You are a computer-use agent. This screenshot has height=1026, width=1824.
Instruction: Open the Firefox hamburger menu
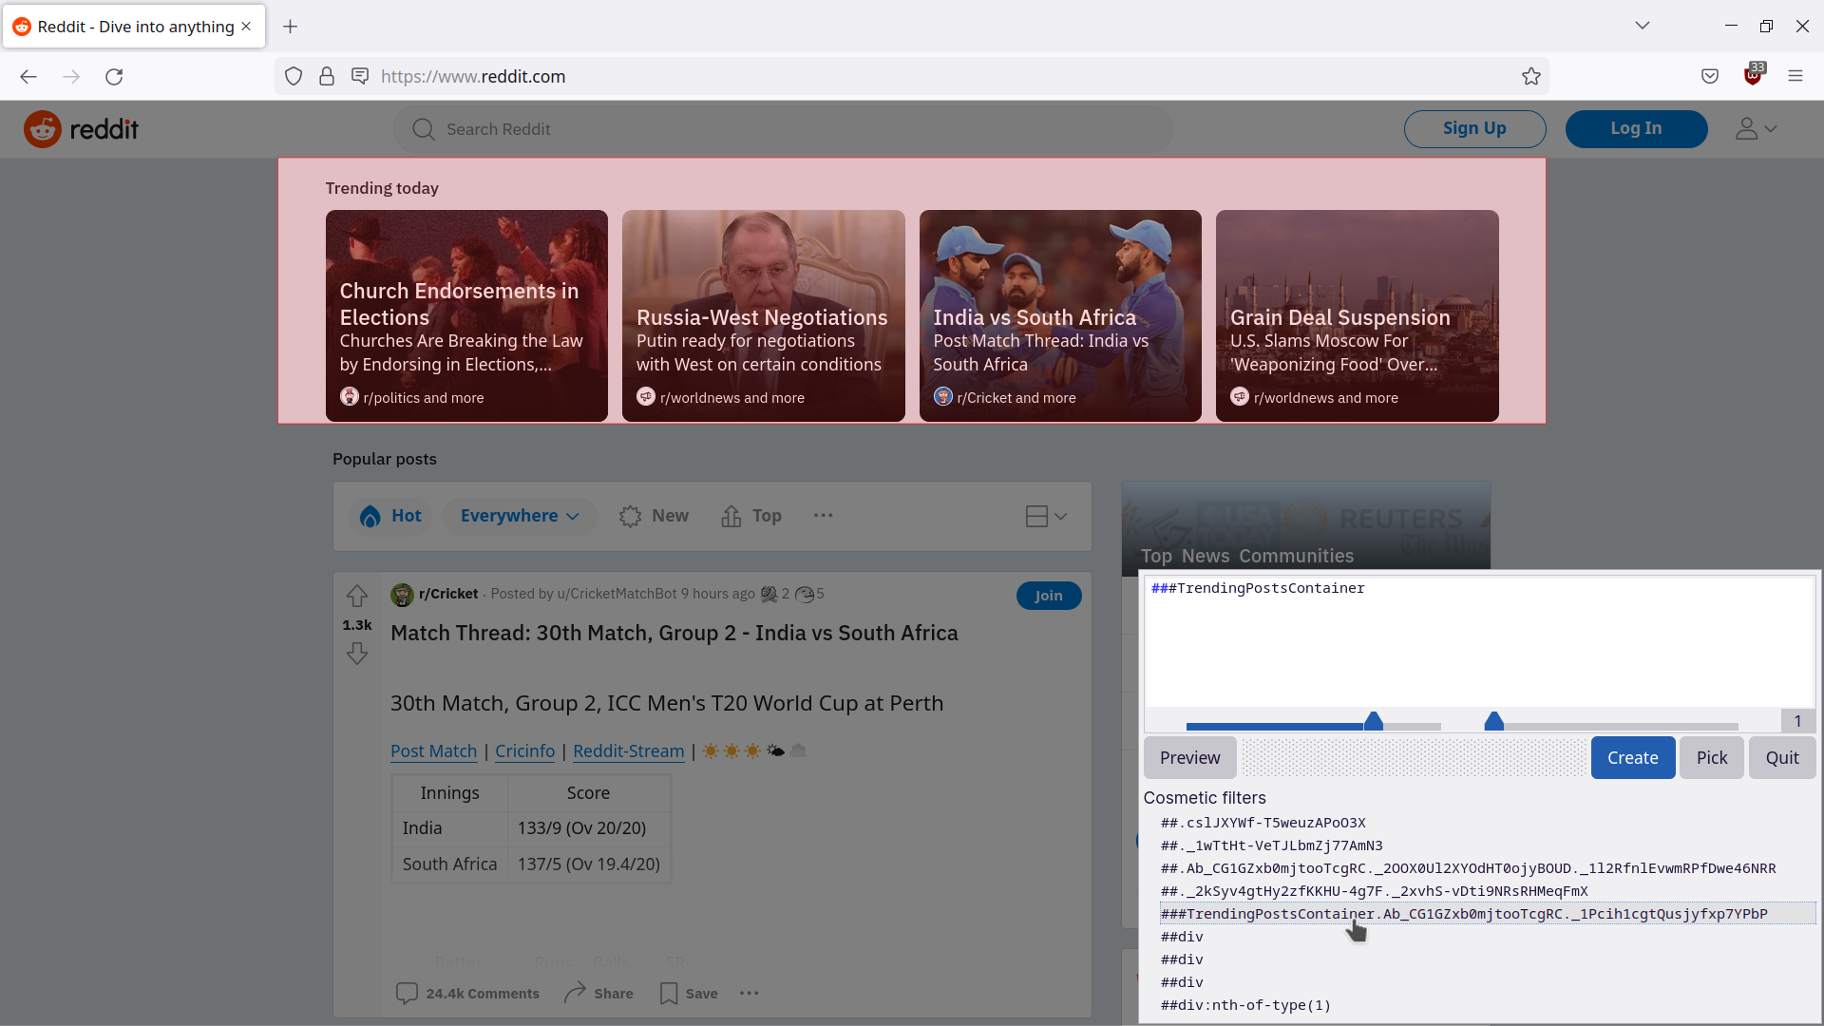(1795, 77)
